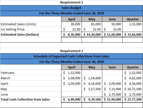Select 'Estimated Sales (Units)' row label

click(18, 24)
